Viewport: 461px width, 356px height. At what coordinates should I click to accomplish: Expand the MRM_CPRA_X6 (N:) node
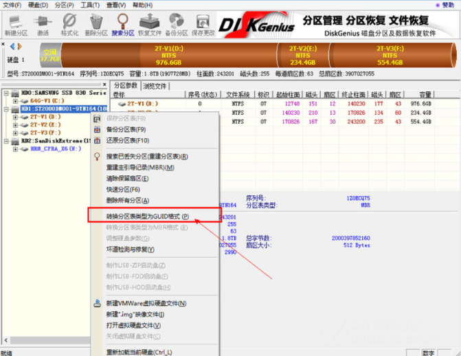point(15,149)
